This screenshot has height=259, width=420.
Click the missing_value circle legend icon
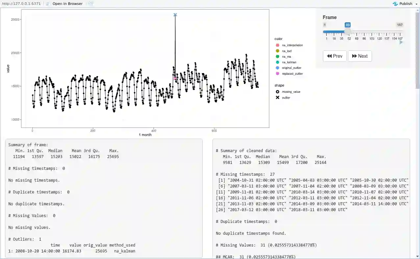point(278,92)
